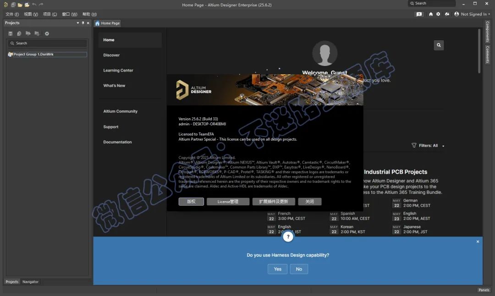This screenshot has width=495, height=296.
Task: Click the home page vertical scrollbar
Action: (x=479, y=50)
